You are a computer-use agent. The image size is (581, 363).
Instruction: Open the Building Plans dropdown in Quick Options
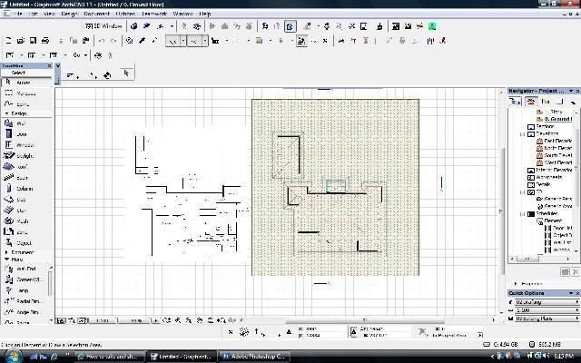547,319
